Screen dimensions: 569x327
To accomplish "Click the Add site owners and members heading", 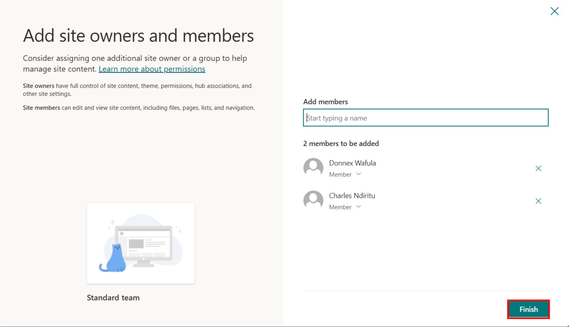I will [x=138, y=35].
